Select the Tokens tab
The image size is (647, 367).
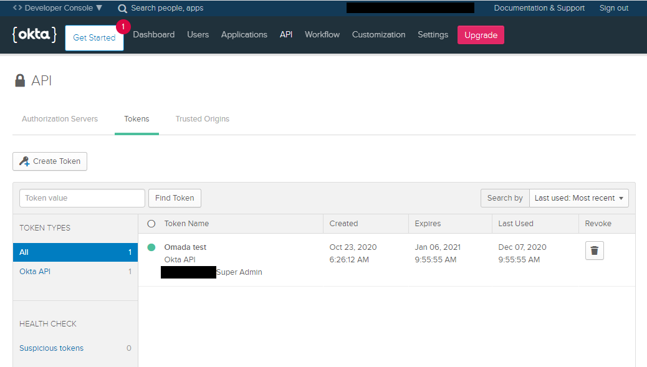click(137, 119)
